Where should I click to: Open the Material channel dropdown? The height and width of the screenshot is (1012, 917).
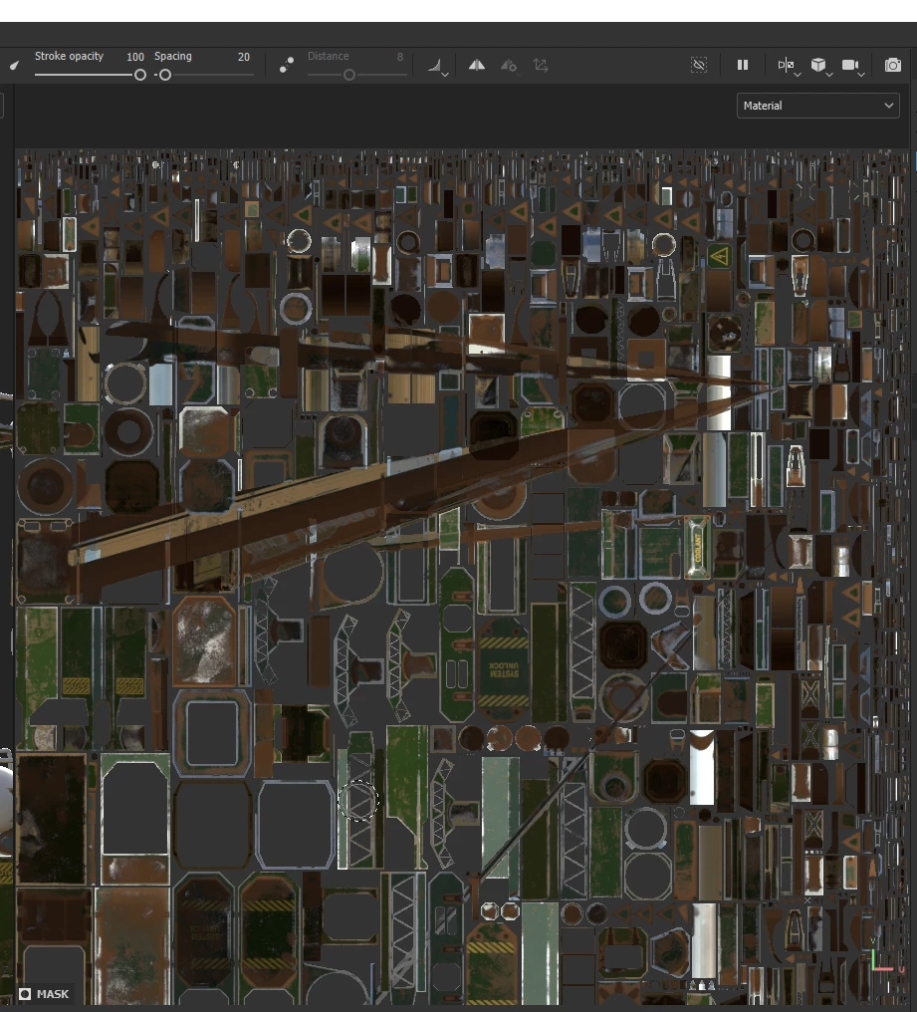click(817, 106)
